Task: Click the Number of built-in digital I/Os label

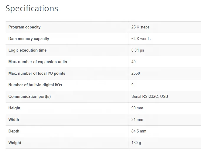Action: coord(35,85)
